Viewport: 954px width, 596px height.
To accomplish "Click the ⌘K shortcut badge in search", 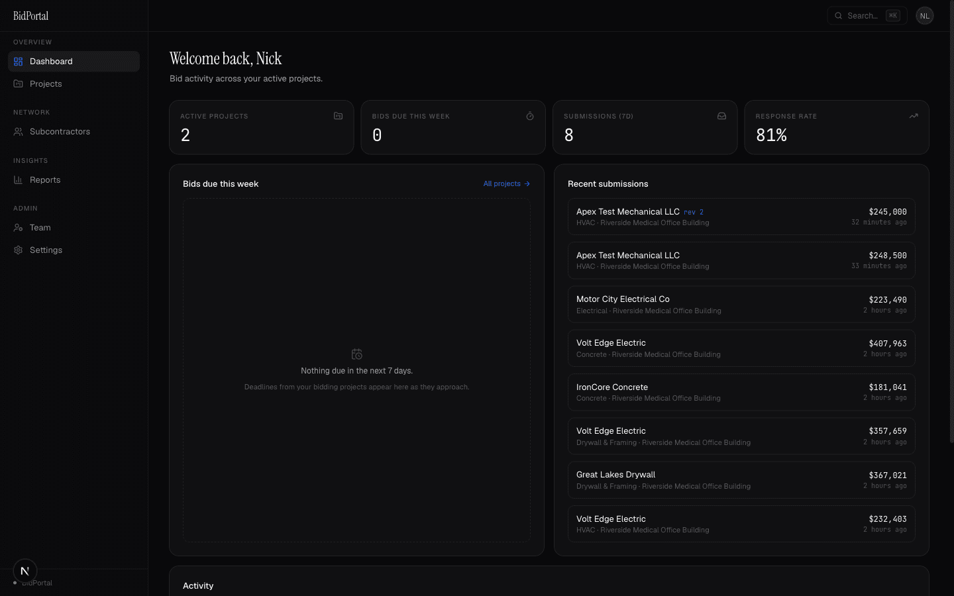I will [x=893, y=16].
